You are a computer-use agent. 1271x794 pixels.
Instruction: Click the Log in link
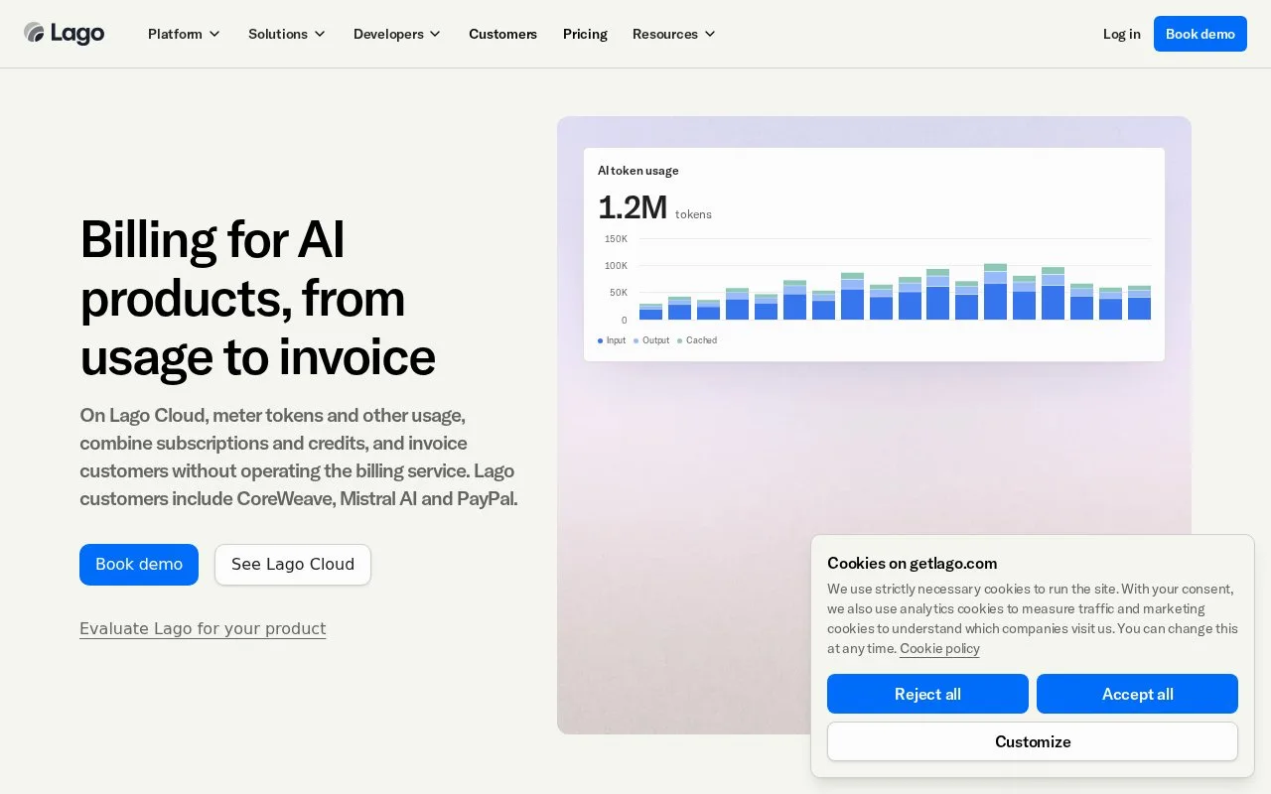[1121, 34]
